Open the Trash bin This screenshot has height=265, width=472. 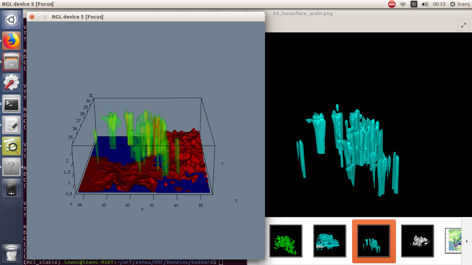point(11,253)
